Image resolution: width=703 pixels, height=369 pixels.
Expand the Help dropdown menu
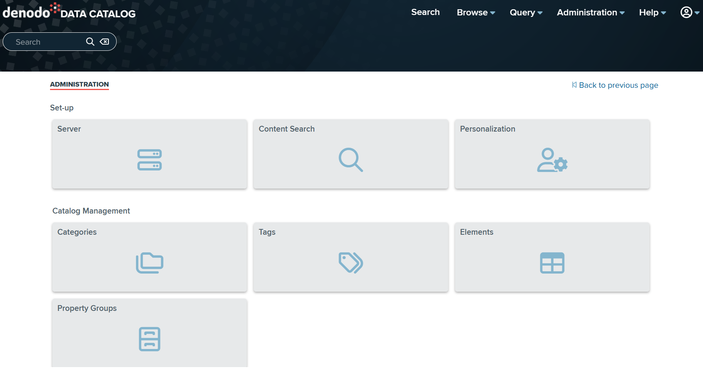click(653, 12)
